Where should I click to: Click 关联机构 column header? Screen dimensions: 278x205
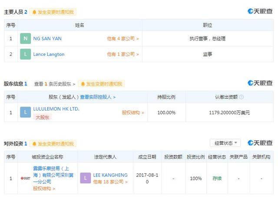261,157
